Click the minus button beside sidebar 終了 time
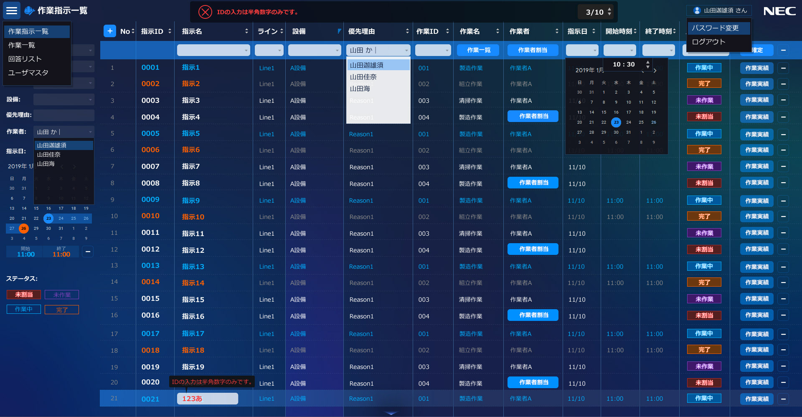 88,252
